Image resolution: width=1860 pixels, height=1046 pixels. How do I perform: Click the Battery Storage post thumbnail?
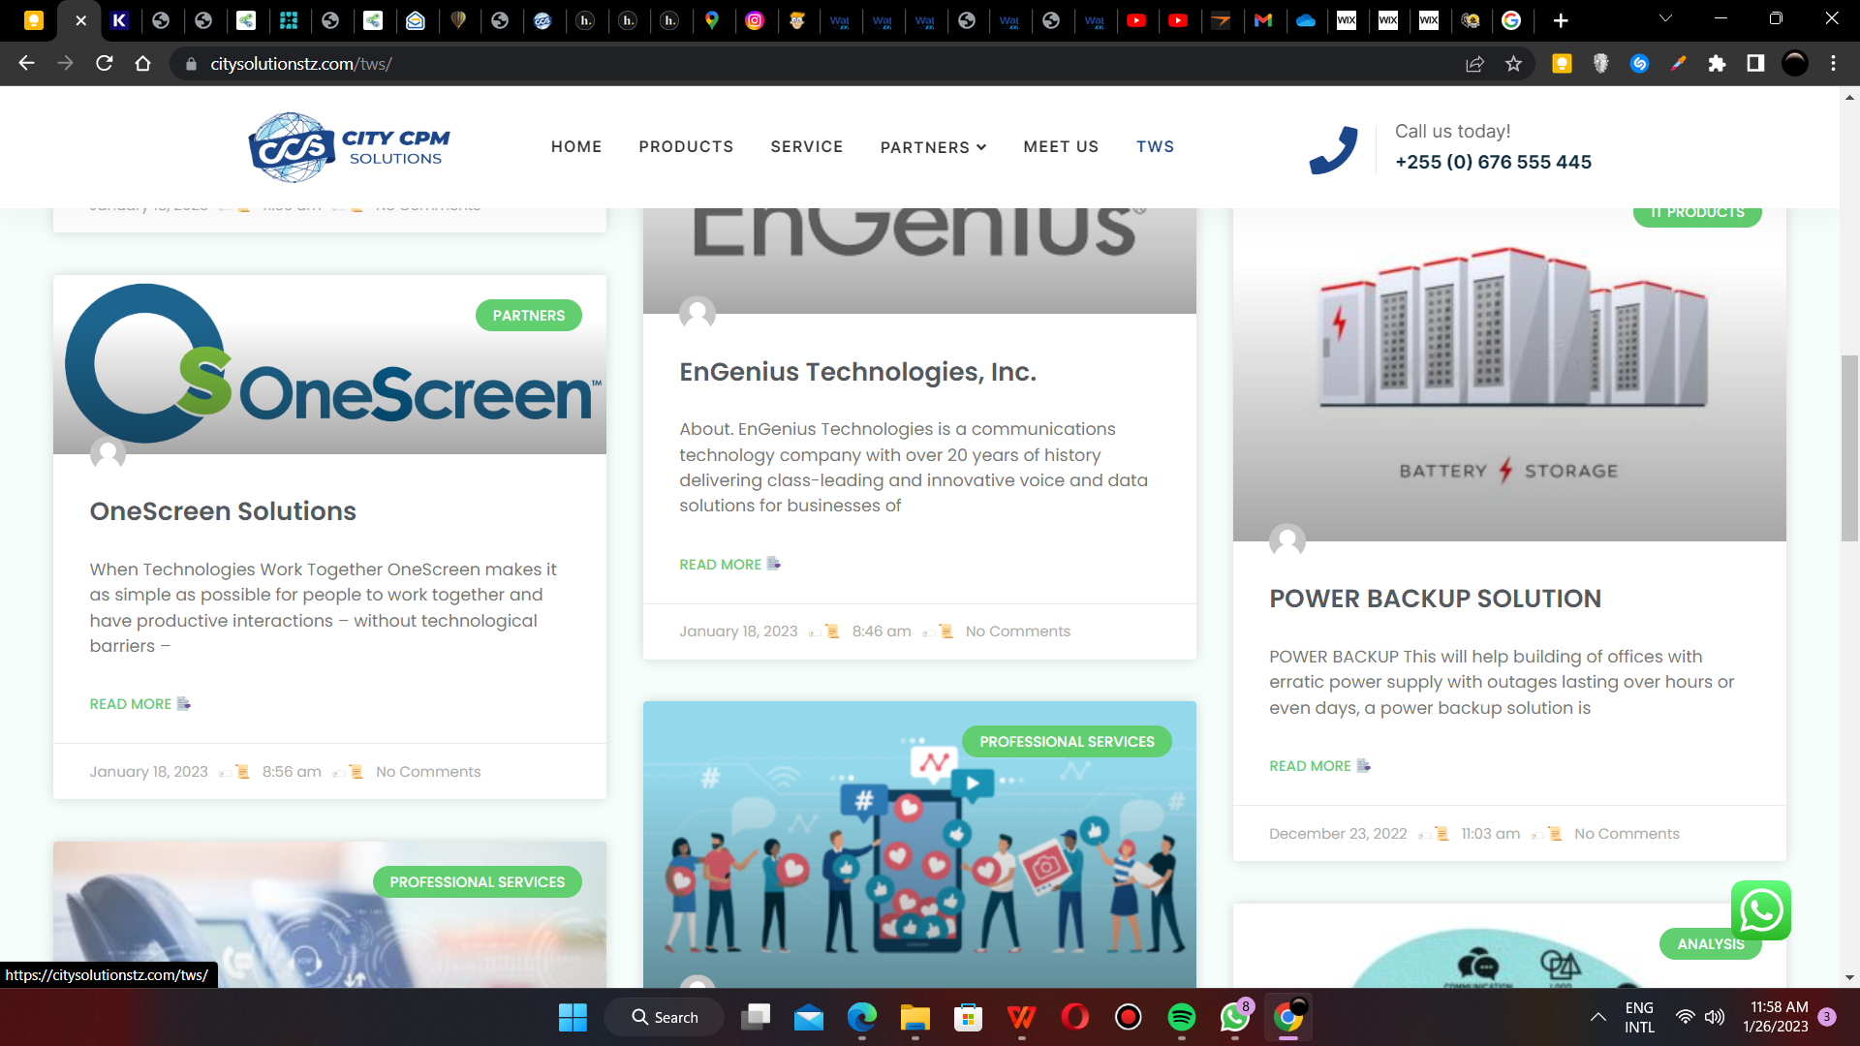click(x=1508, y=378)
